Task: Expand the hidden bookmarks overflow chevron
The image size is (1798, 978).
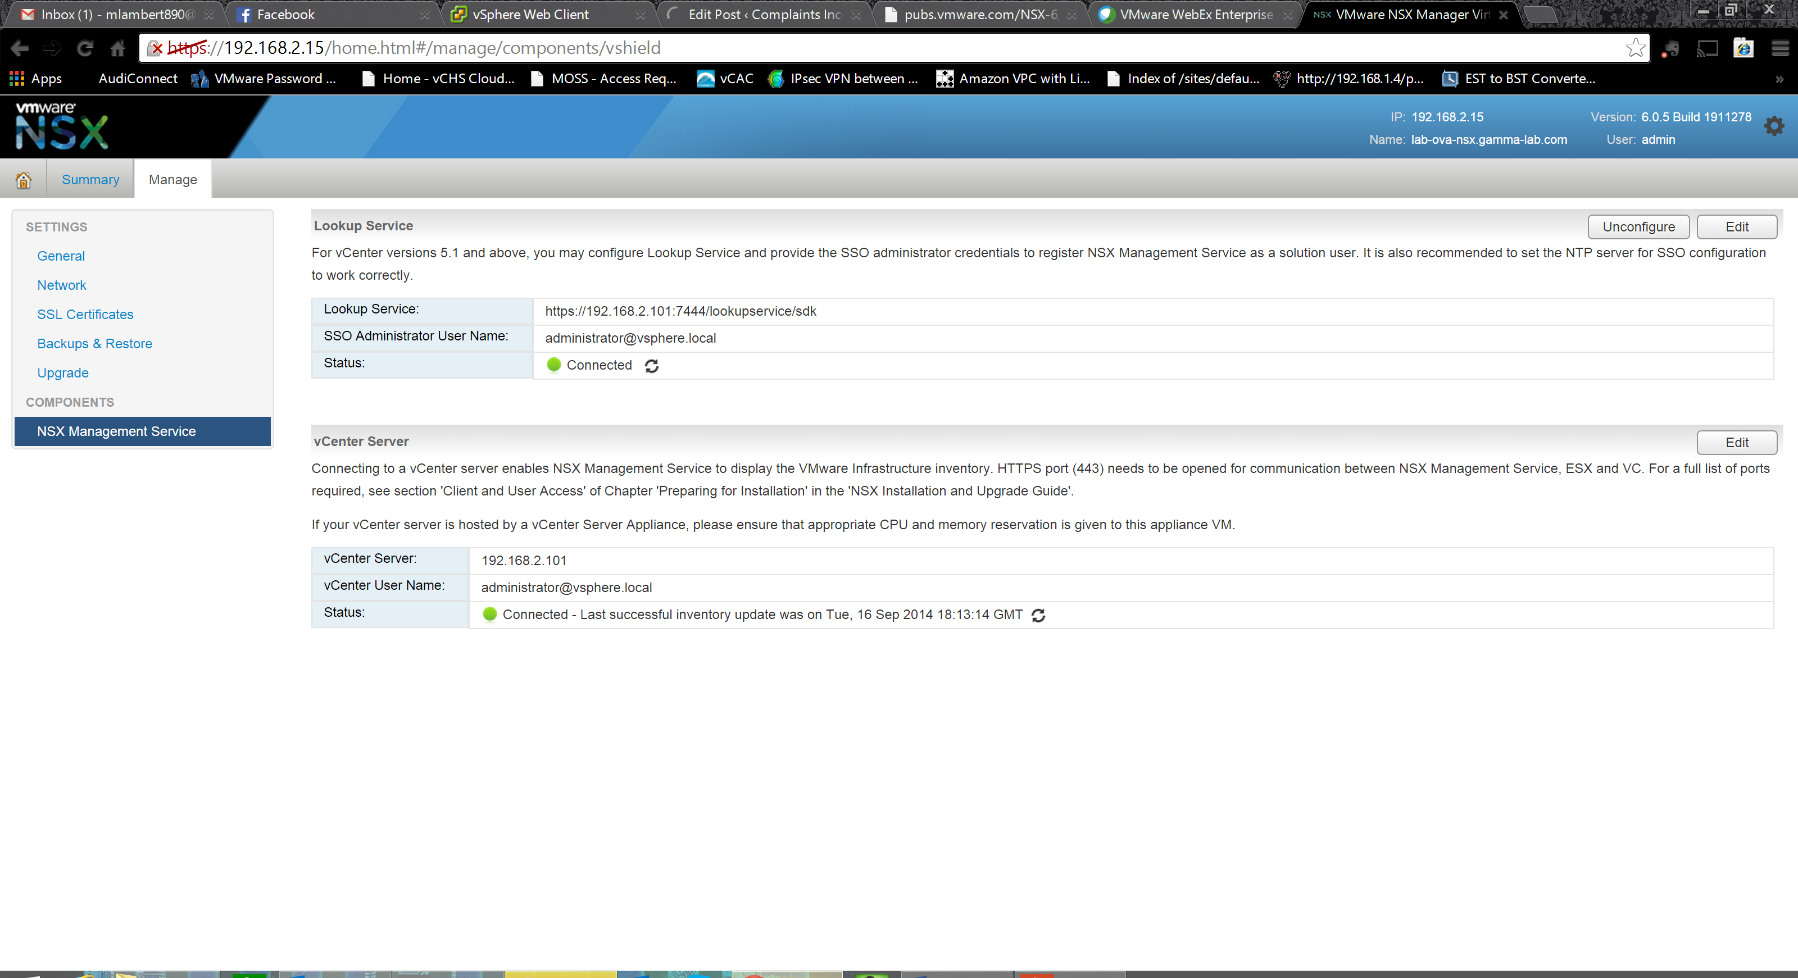Action: (x=1779, y=79)
